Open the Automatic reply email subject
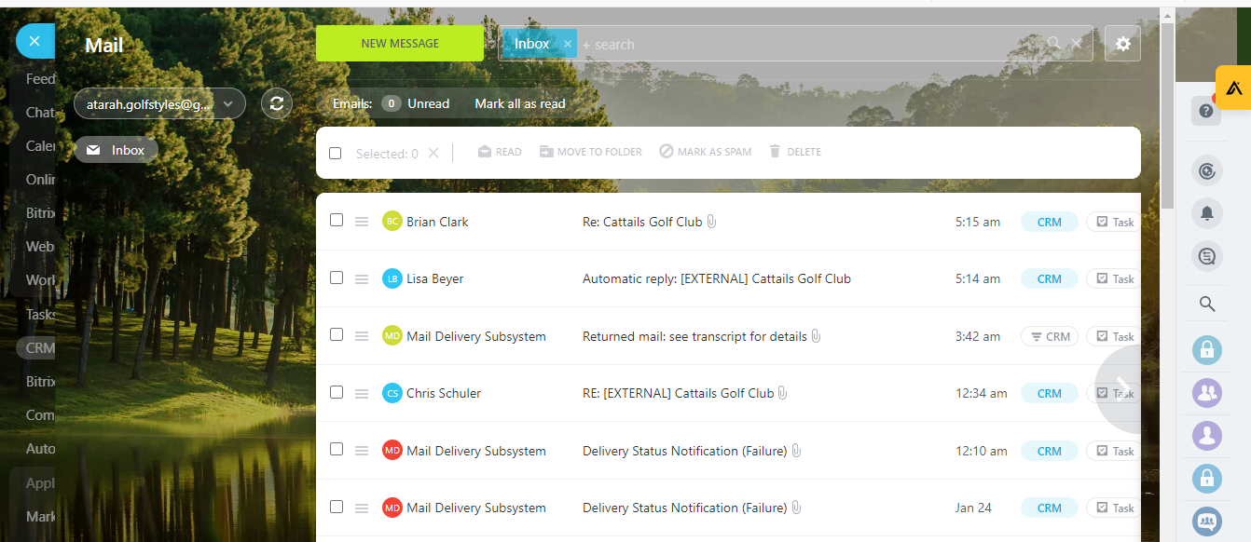This screenshot has height=542, width=1251. tap(717, 278)
